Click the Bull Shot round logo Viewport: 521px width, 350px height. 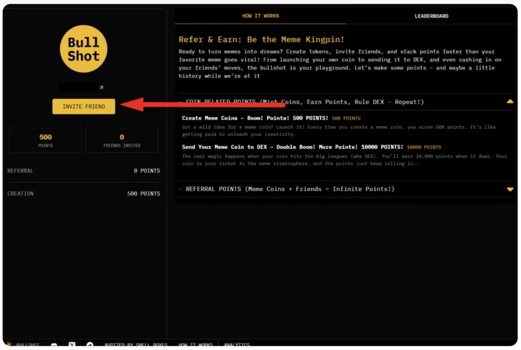click(83, 49)
